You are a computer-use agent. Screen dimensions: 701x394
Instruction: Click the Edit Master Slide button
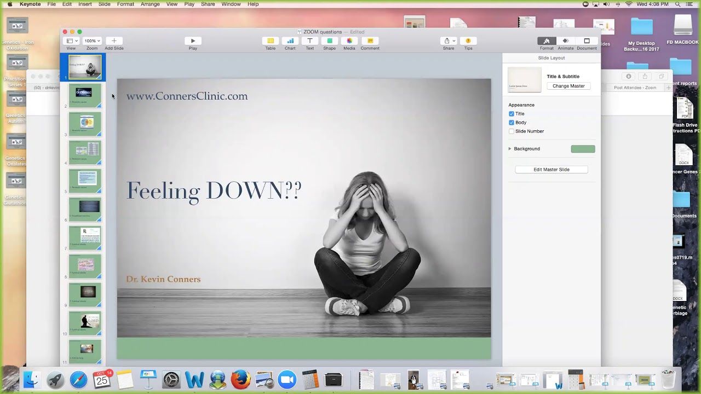[x=551, y=170]
